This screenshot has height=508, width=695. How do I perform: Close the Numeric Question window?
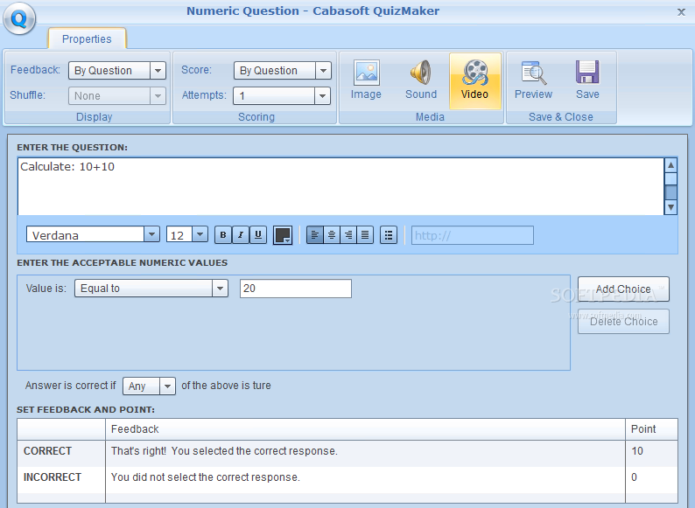tap(681, 12)
